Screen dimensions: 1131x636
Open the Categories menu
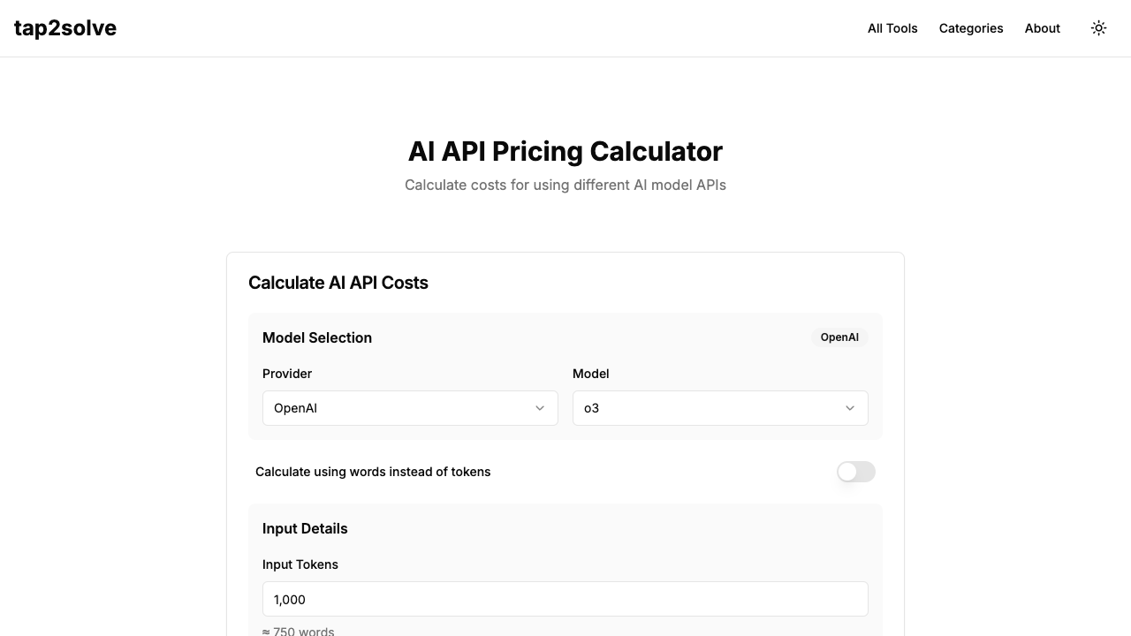(971, 28)
